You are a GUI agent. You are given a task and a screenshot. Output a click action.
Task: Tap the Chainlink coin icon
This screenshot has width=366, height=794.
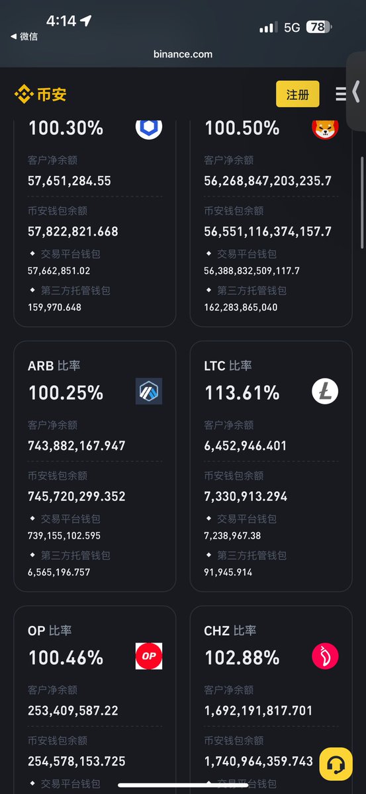tap(149, 128)
